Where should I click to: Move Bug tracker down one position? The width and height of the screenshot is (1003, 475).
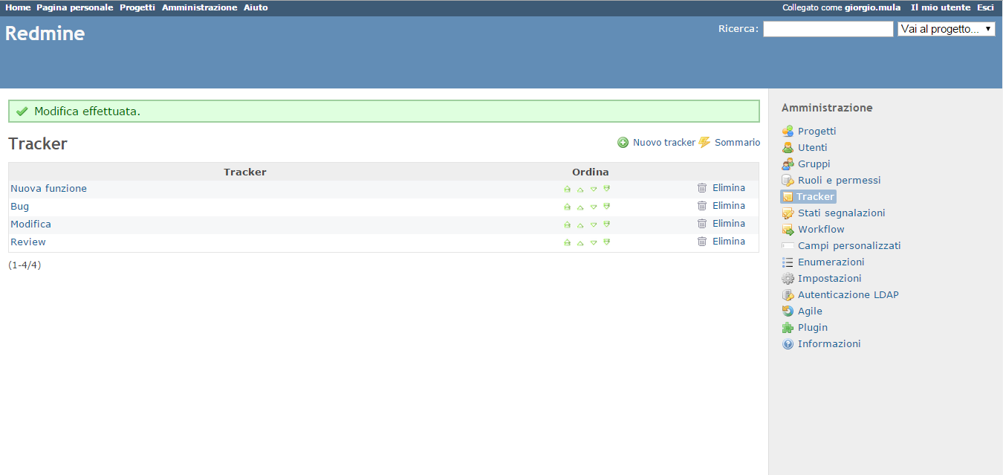(x=594, y=207)
